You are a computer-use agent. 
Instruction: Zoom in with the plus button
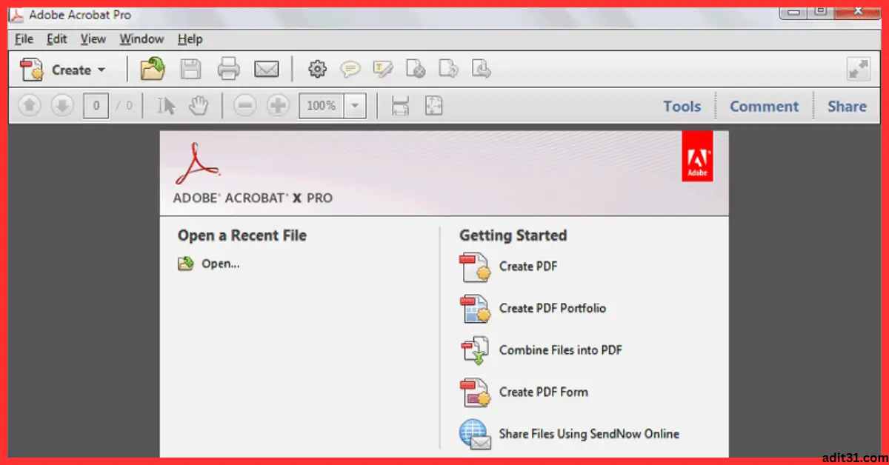pos(277,105)
